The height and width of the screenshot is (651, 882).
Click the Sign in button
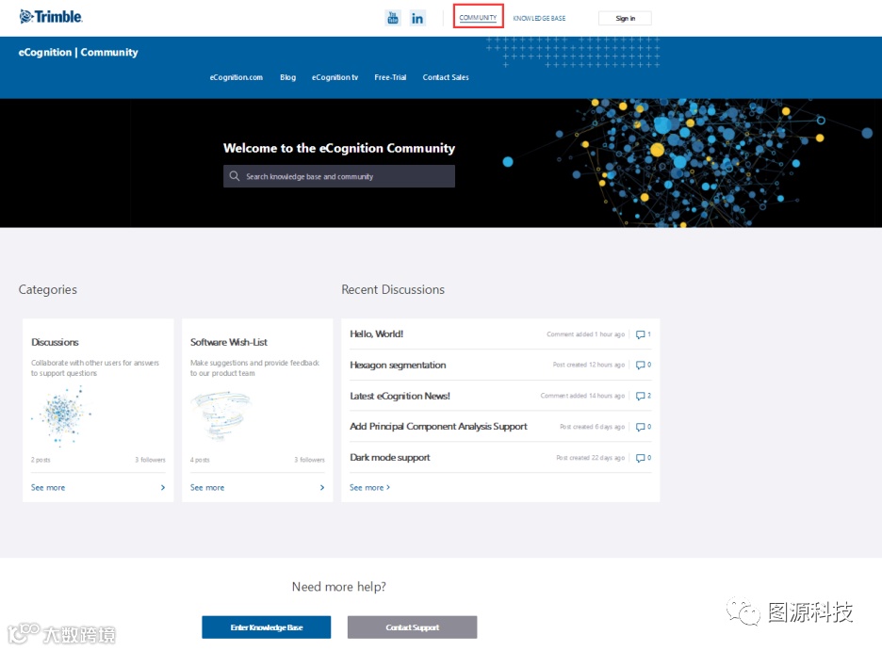pos(625,18)
